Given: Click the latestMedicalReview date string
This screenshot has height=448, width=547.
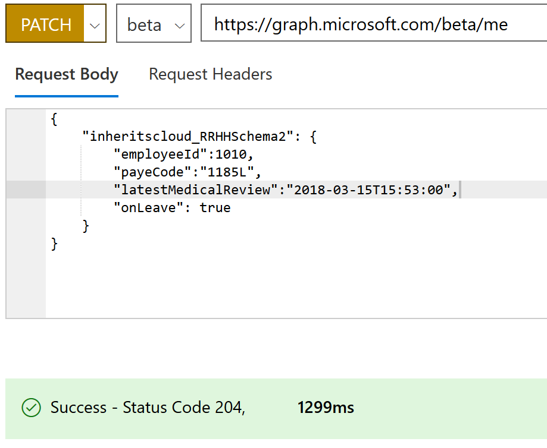Looking at the screenshot, I should pos(371,190).
